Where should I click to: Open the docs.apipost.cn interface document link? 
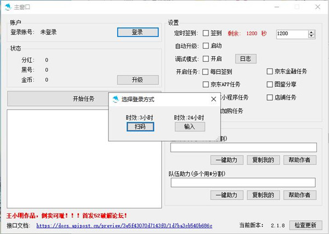124,225
